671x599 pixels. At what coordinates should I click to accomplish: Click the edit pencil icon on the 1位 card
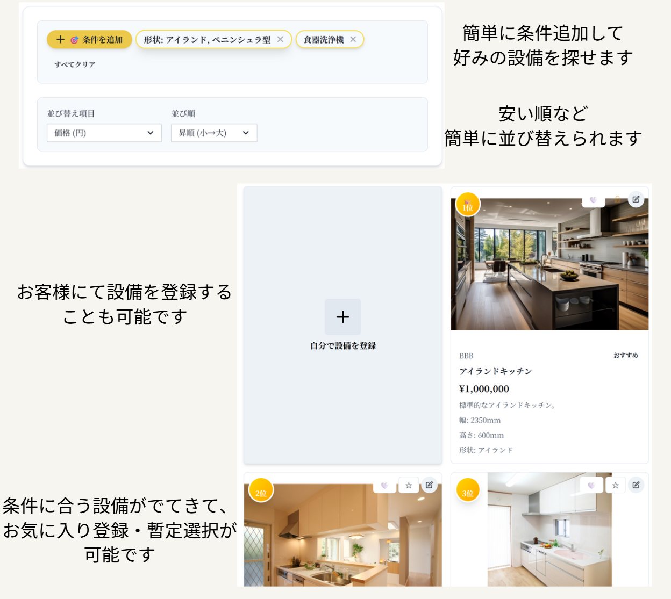pyautogui.click(x=636, y=199)
